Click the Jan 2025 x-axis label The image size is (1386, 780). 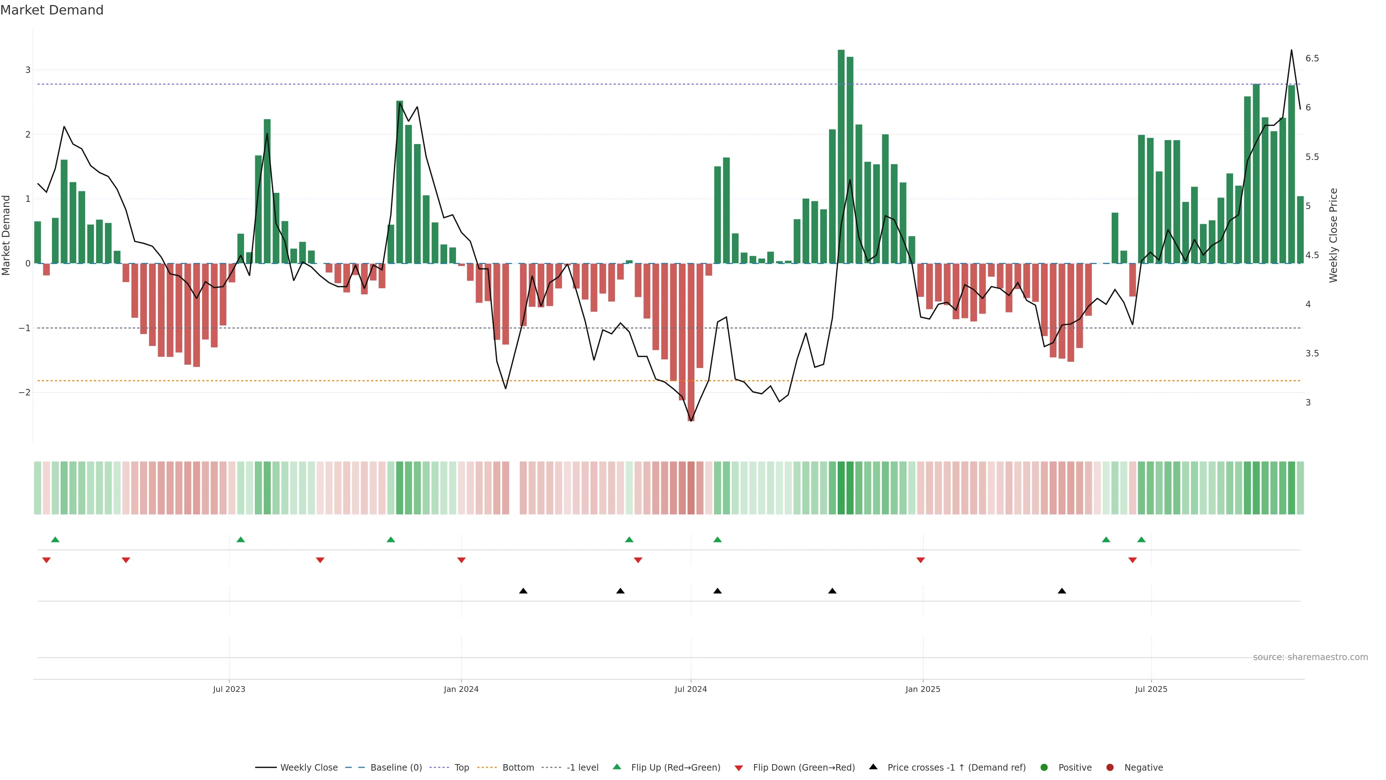pos(923,689)
